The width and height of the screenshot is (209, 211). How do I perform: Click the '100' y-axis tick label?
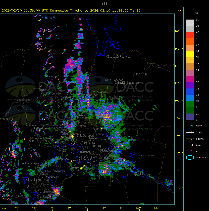(177, 101)
